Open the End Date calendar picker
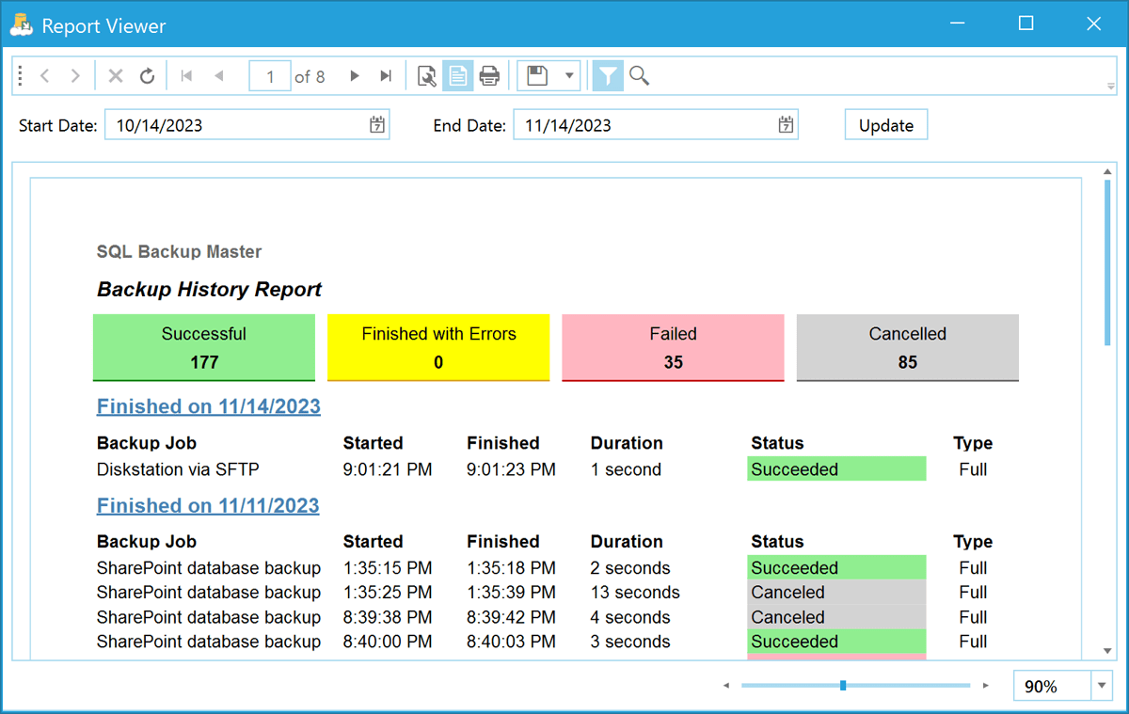 point(785,123)
